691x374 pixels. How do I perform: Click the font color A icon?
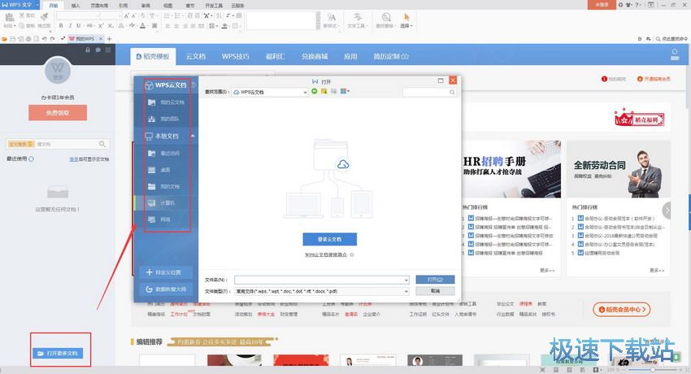143,26
